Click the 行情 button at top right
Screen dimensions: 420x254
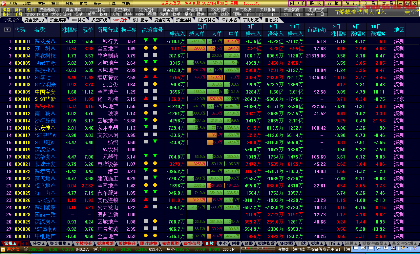(334, 3)
